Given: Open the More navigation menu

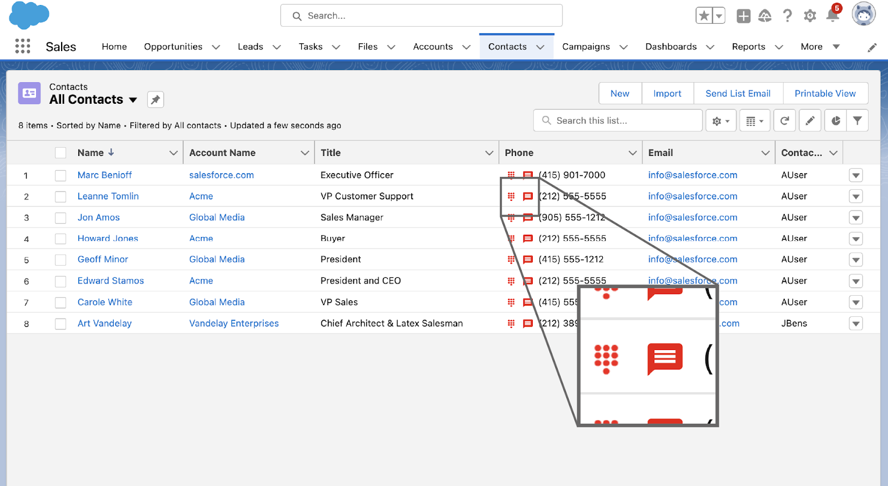Looking at the screenshot, I should pos(820,47).
